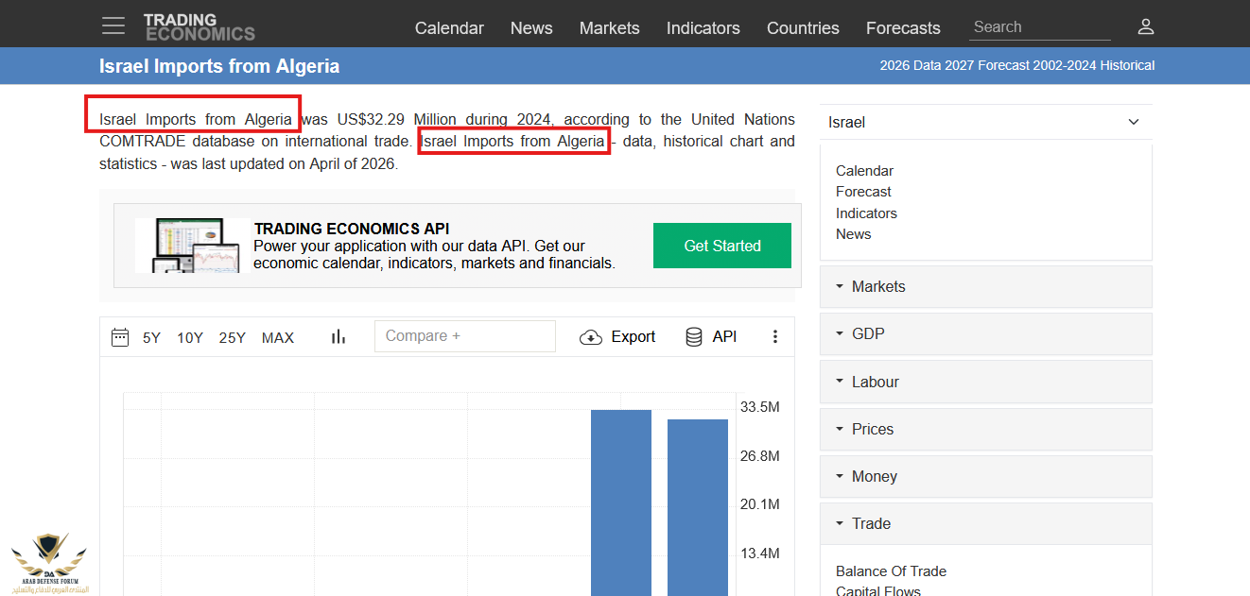Open sidebar News link under Israel
Viewport: 1250px width, 596px height.
point(854,234)
